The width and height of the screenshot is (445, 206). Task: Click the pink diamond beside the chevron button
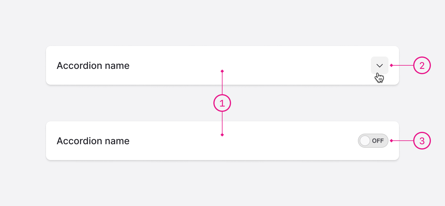click(391, 65)
